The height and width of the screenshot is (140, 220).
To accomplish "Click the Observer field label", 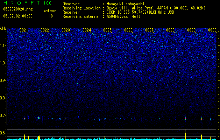I will tap(71, 4).
